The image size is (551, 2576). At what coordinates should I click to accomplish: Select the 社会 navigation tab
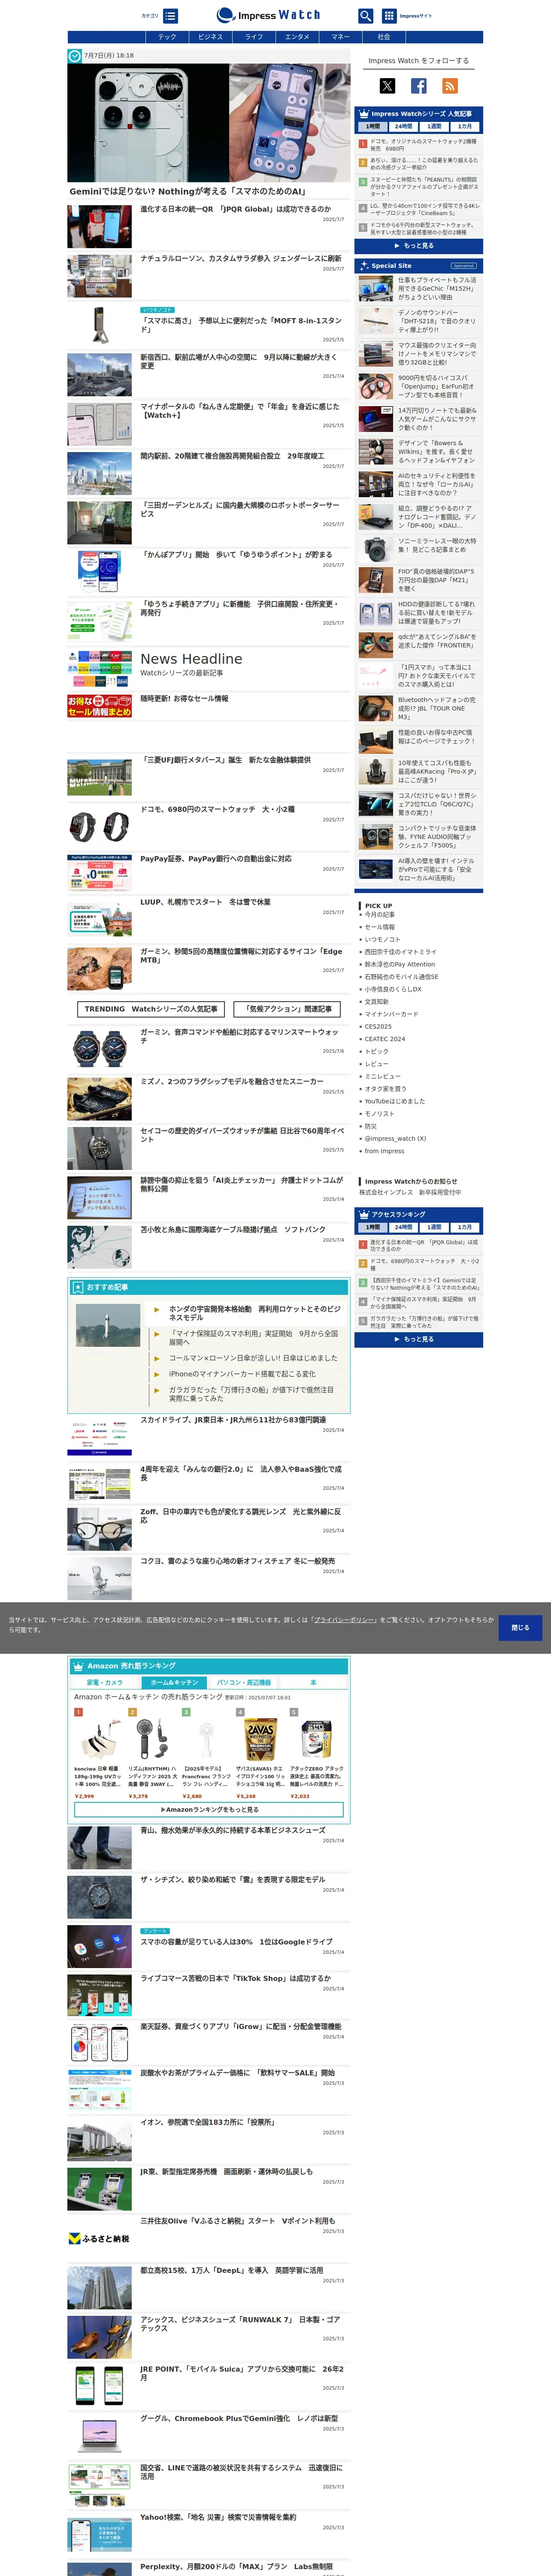[384, 37]
